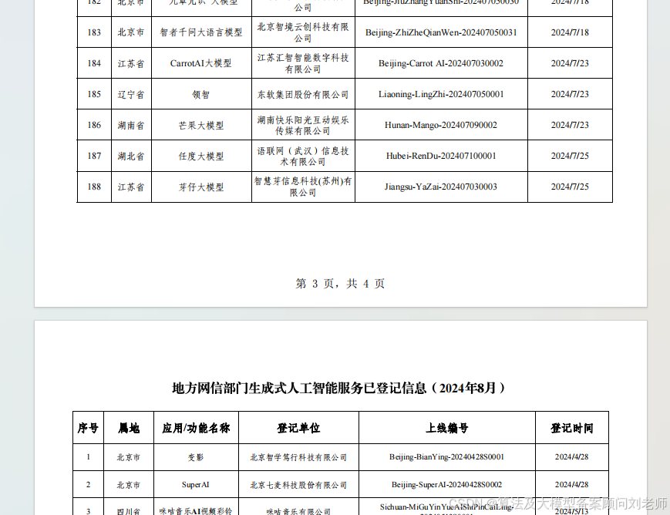
Task: Click the 序号 column header
Action: click(88, 428)
